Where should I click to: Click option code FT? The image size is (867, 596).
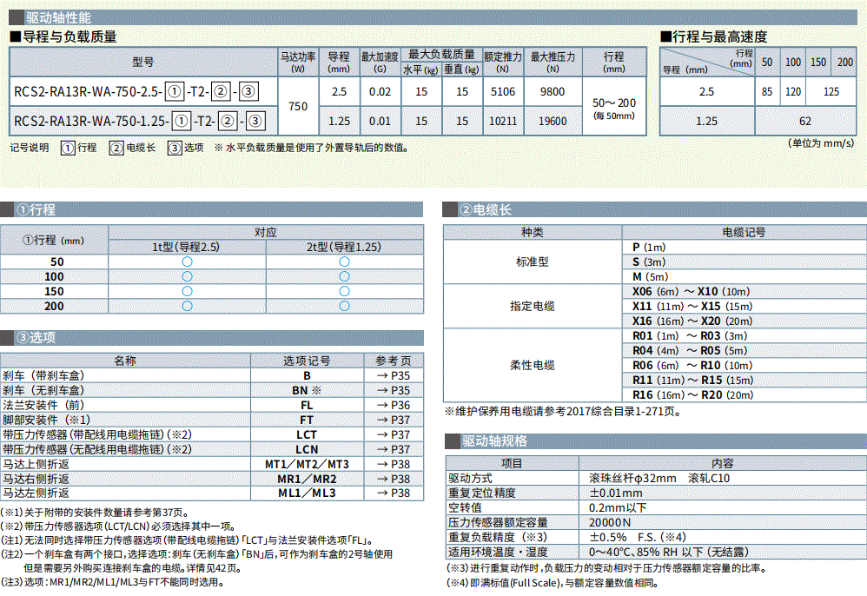tap(307, 420)
